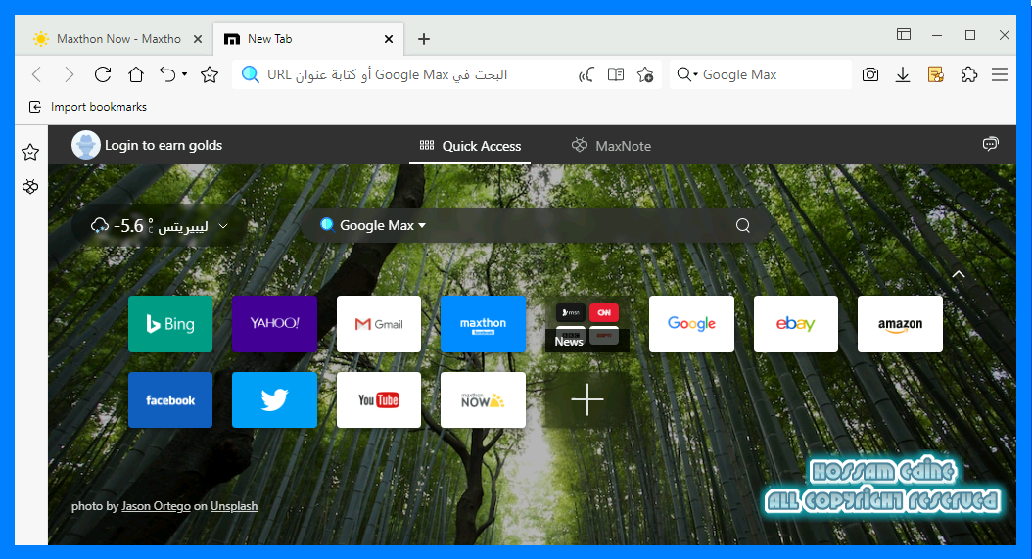Go forward to the next page
Screen dimensions: 1032x559
(x=70, y=74)
